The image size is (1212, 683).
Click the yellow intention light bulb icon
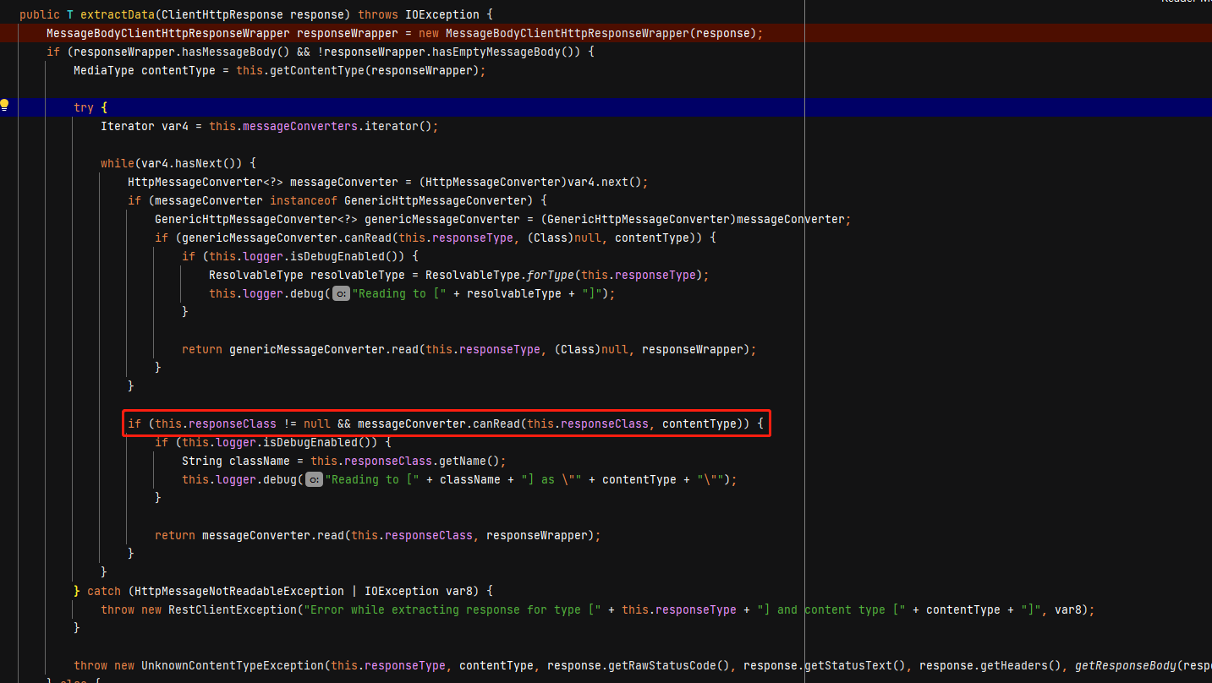click(x=3, y=106)
